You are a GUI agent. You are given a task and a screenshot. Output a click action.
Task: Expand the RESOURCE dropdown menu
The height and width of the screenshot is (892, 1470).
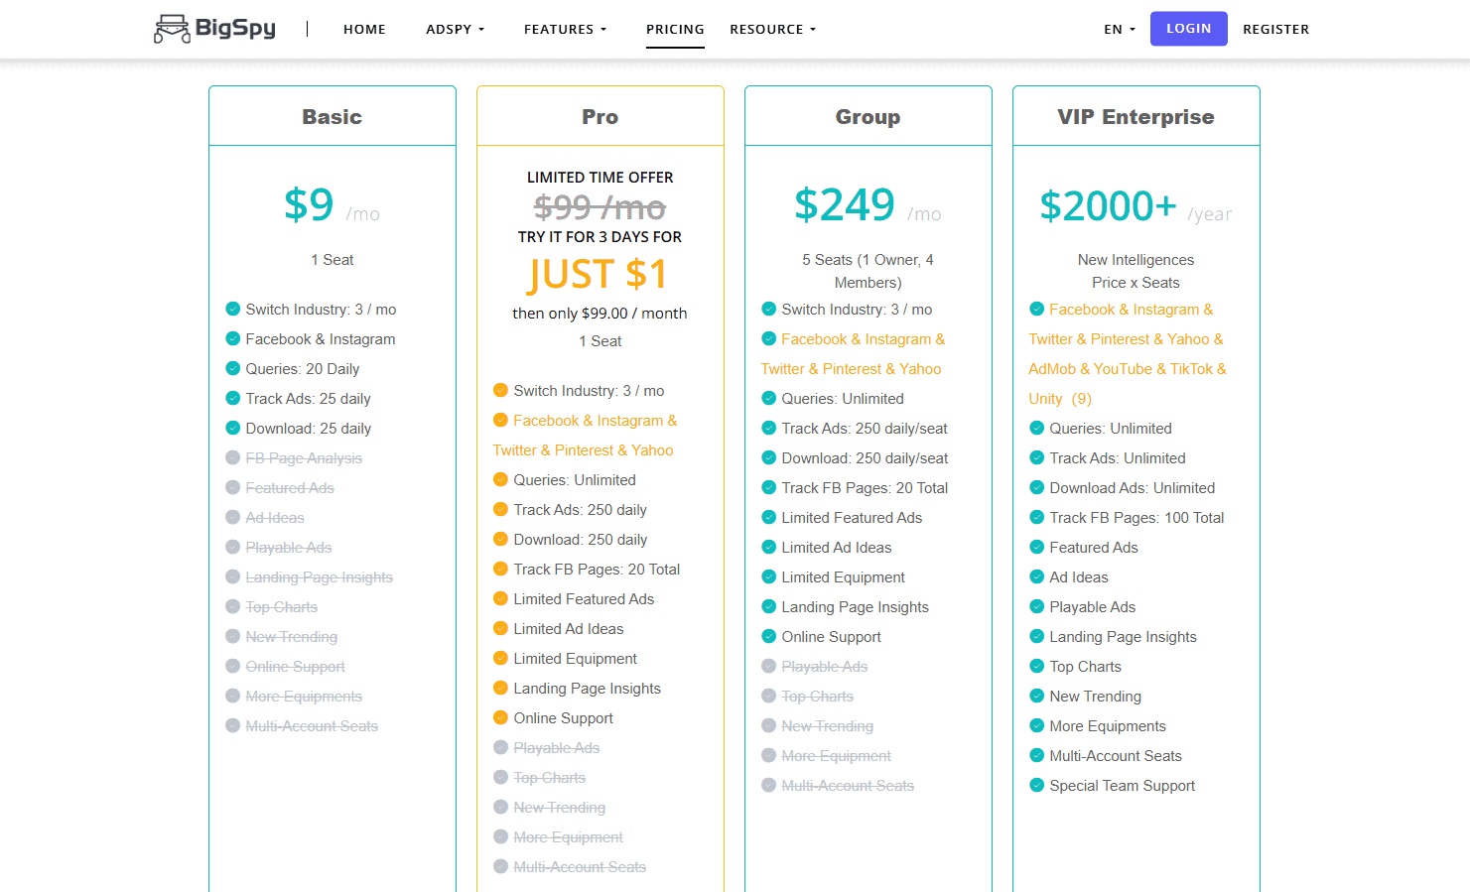(773, 30)
